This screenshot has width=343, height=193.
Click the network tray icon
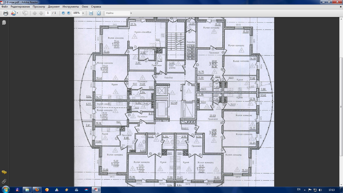click(315, 190)
